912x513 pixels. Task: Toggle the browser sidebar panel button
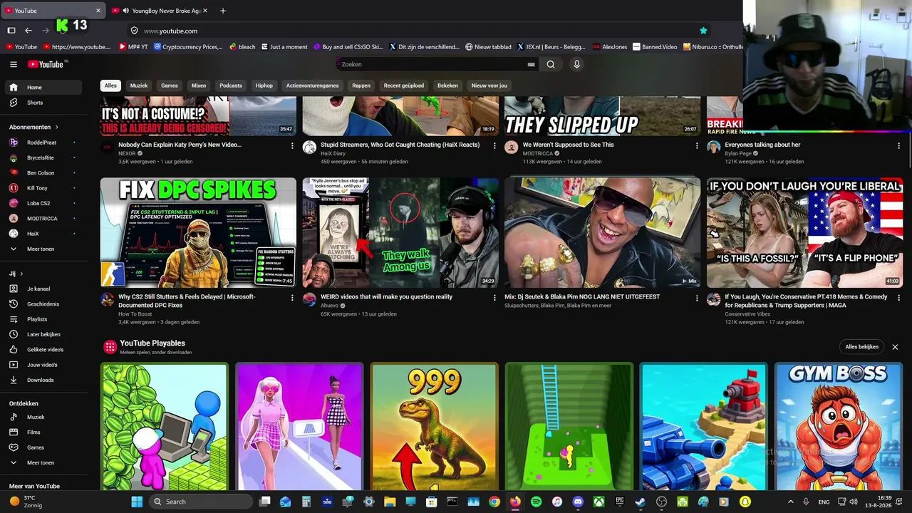tap(11, 31)
